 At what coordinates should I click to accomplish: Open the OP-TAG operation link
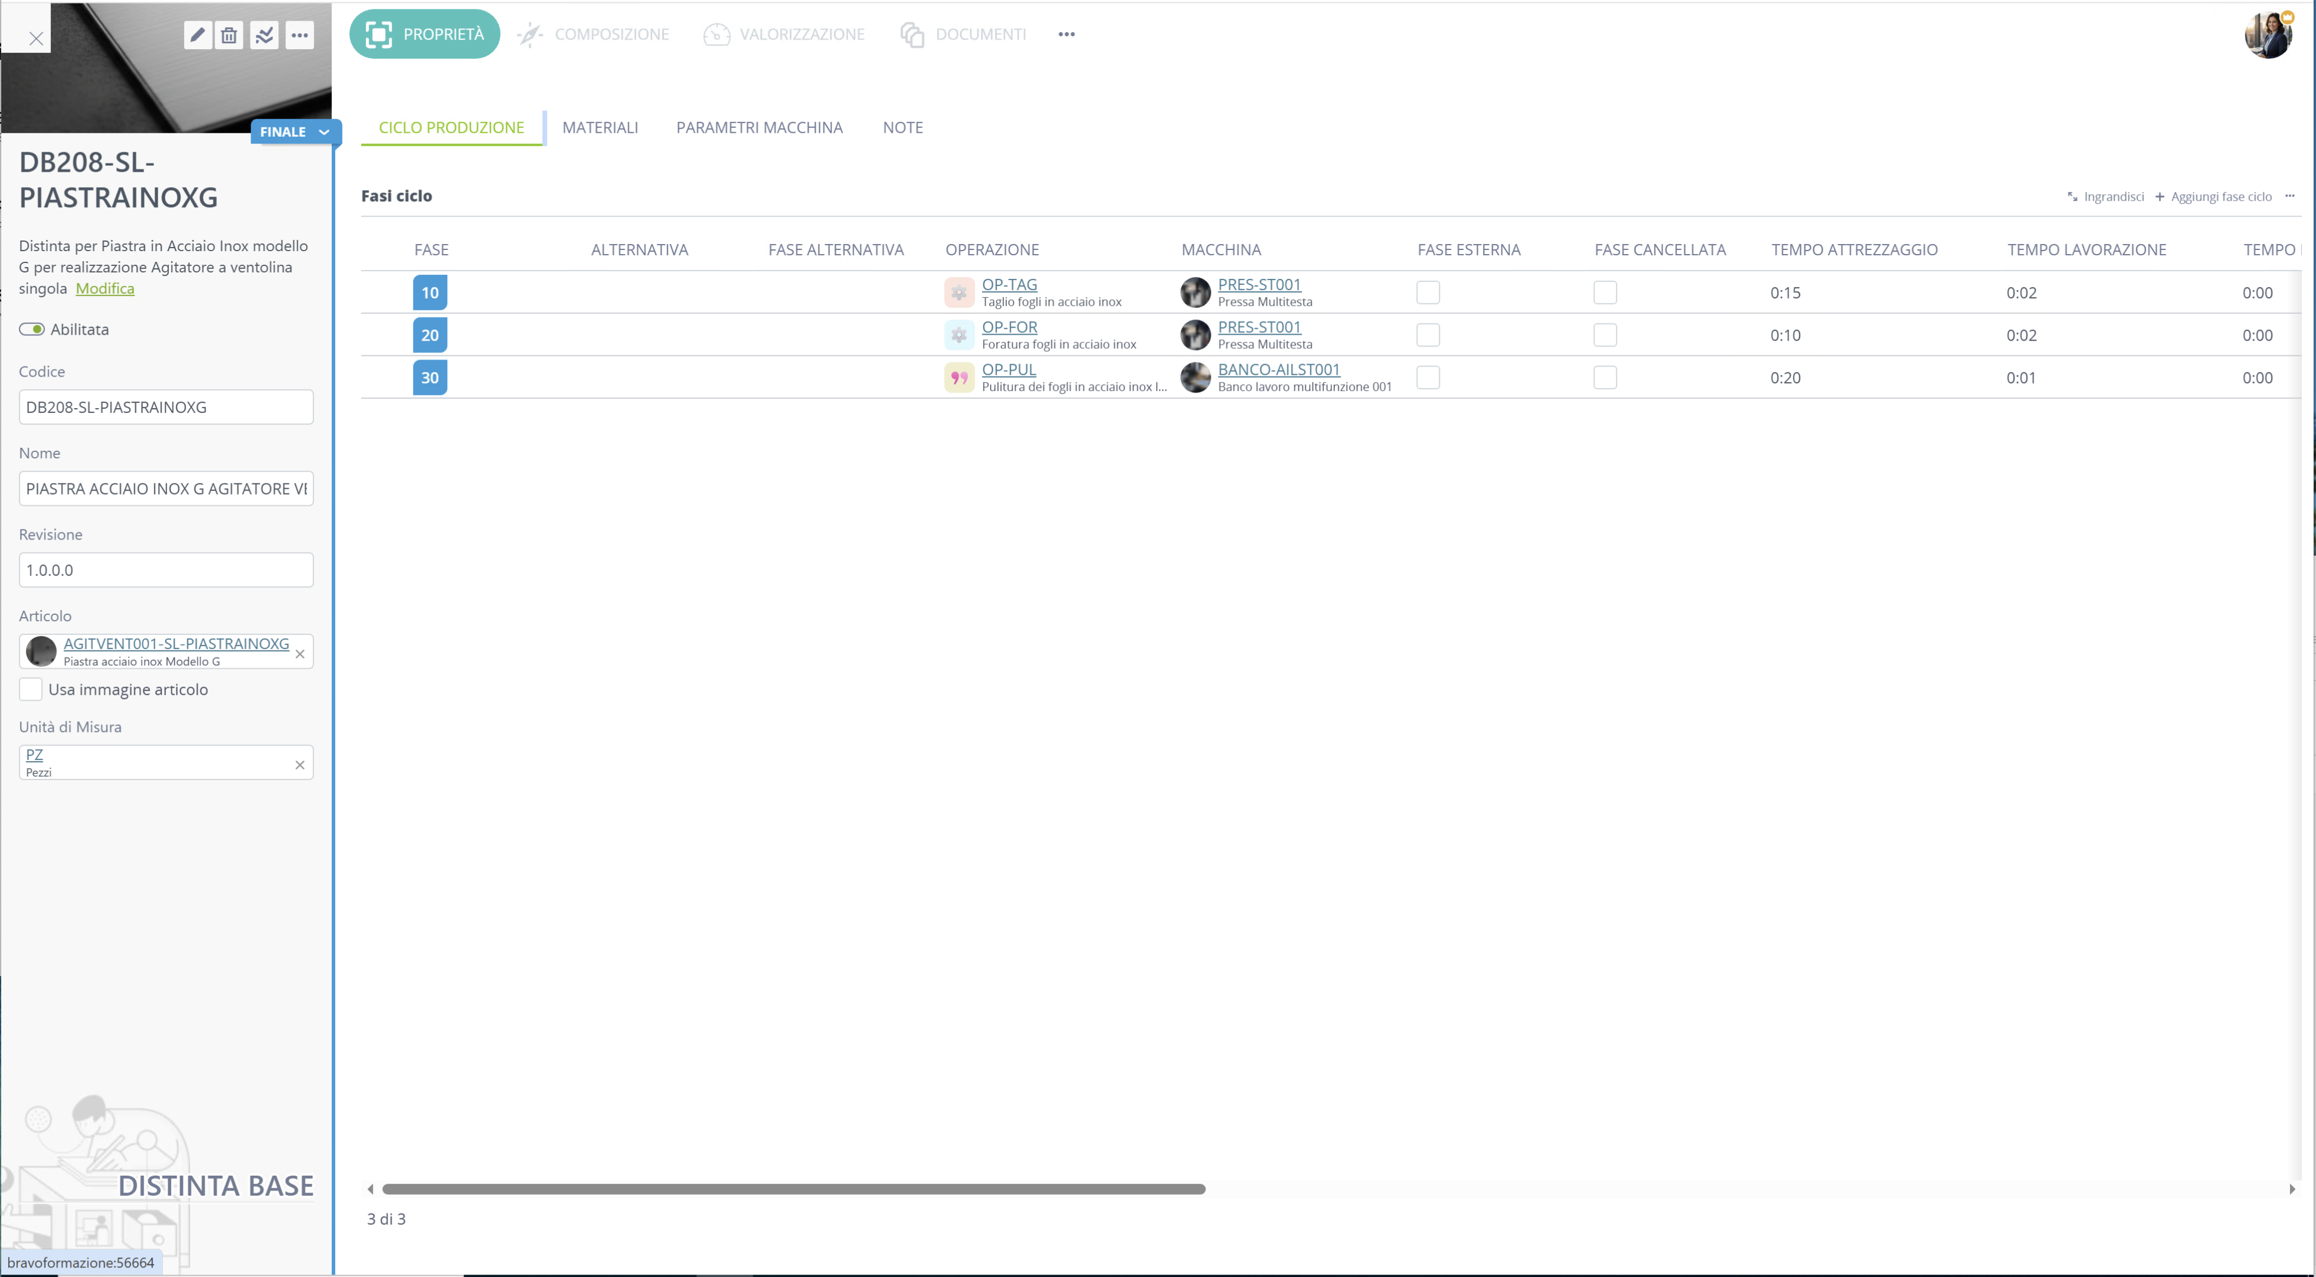1009,284
